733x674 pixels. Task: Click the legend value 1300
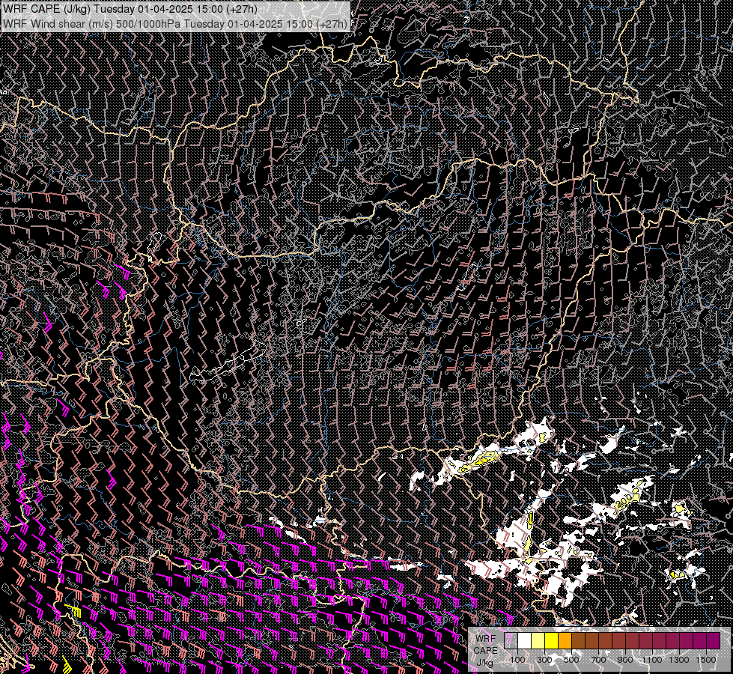pos(679,660)
